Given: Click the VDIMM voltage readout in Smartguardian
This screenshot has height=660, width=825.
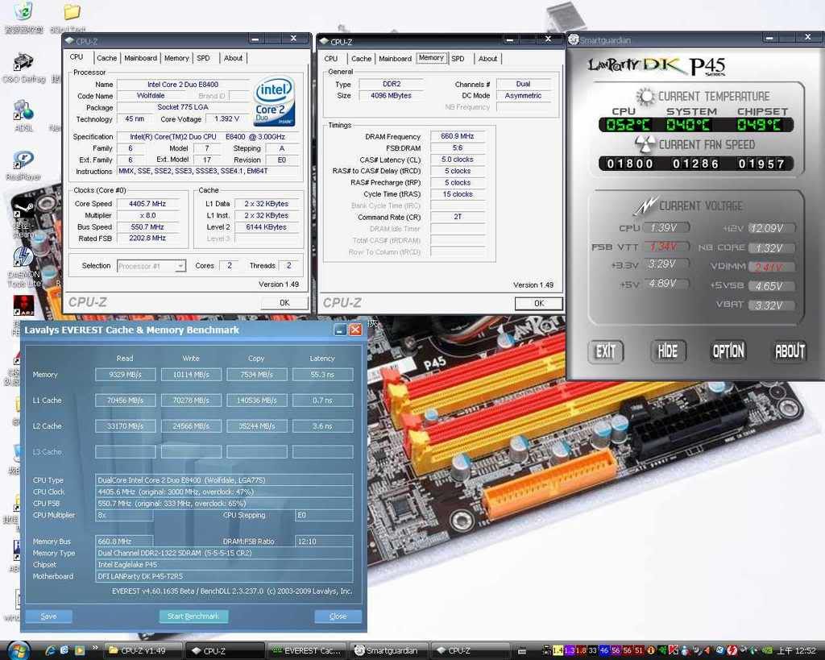Looking at the screenshot, I should pos(771,267).
